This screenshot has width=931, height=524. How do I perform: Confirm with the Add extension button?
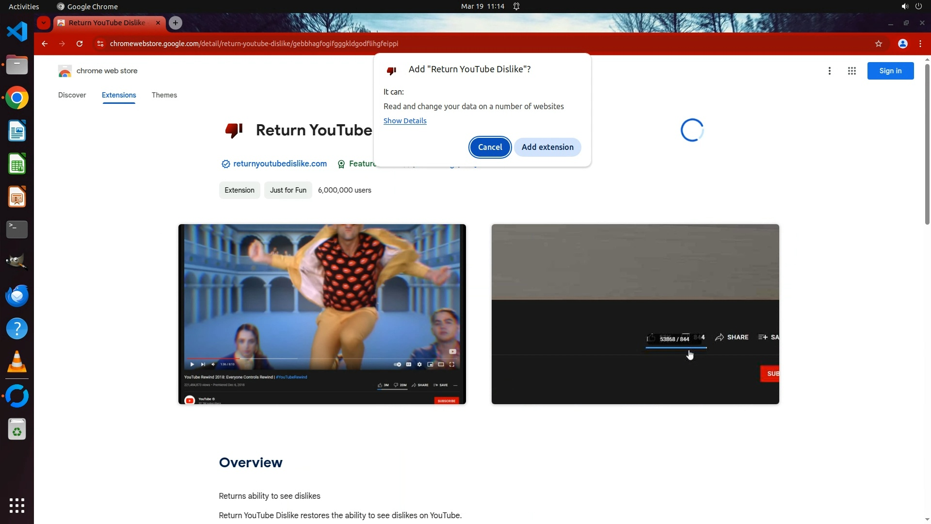pos(547,147)
